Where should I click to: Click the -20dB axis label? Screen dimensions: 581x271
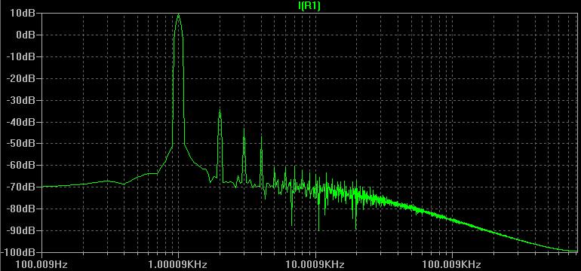tap(21, 78)
